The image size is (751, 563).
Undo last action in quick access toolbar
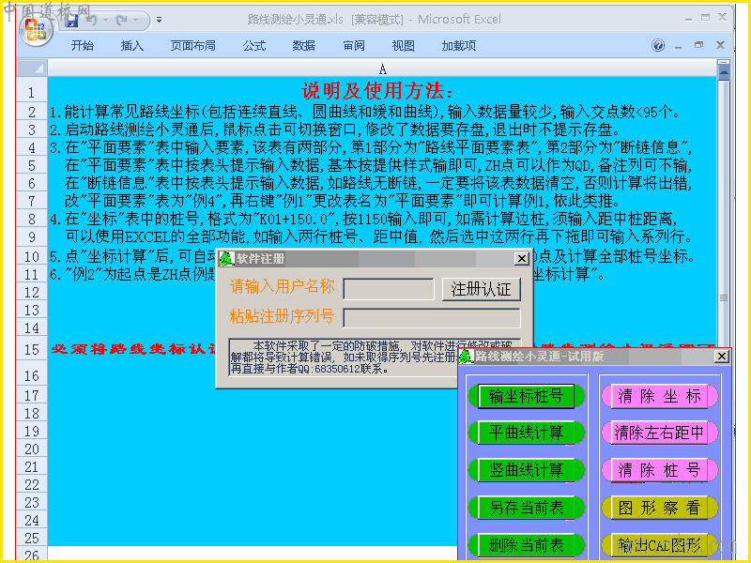[92, 21]
